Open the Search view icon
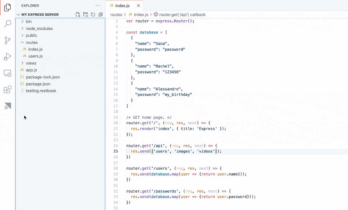Image resolution: width=348 pixels, height=210 pixels. click(x=8, y=24)
